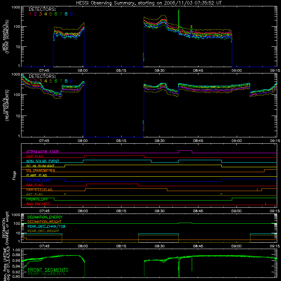Click DETECTORS: label in rear segments plot
Viewport: 281px width, 281px height.
tap(43, 76)
